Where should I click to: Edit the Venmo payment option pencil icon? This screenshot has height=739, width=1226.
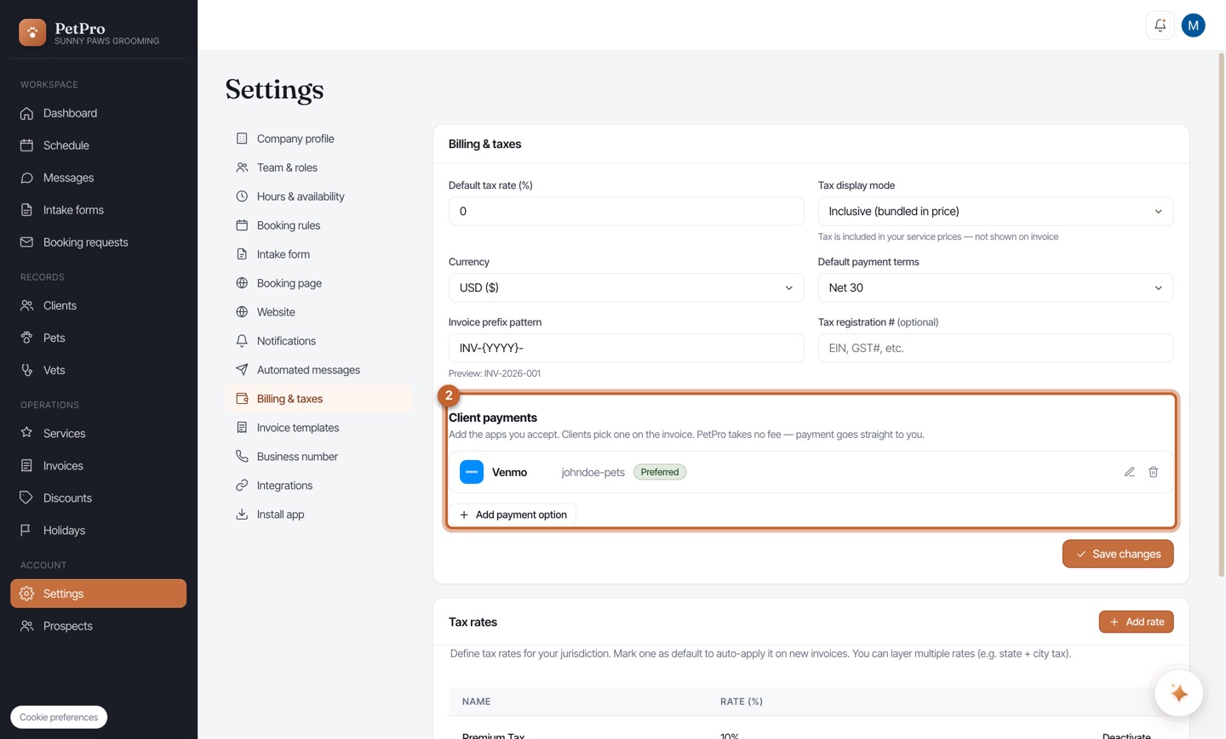pos(1129,472)
